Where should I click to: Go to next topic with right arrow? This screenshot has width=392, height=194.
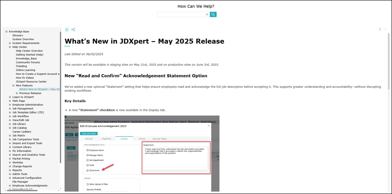point(385,29)
